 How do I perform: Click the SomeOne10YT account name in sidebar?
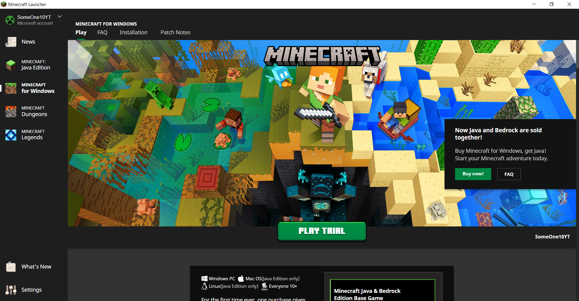[34, 17]
